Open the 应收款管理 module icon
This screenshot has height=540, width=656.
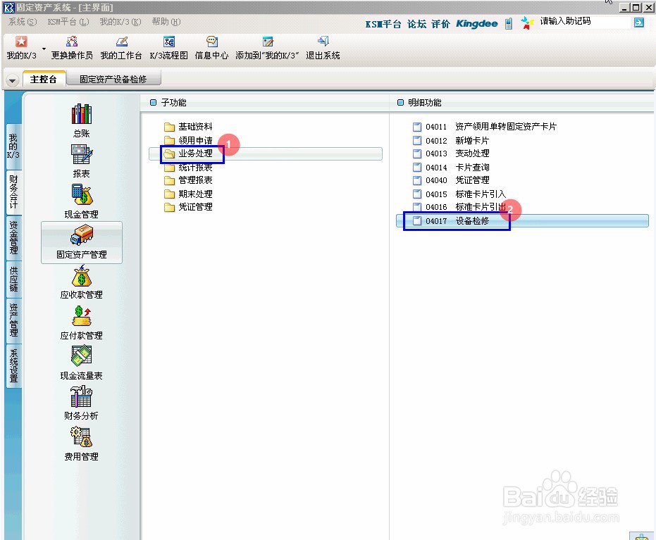tap(82, 282)
